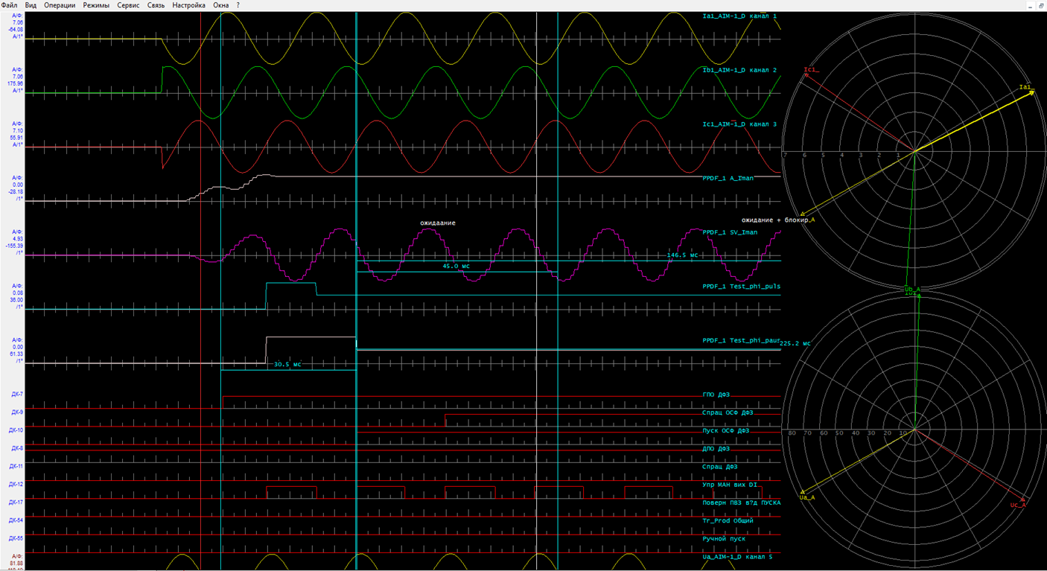This screenshot has height=571, width=1047.
Task: Click the PPDF_1 SV_Iman signal name
Action: pyautogui.click(x=730, y=232)
